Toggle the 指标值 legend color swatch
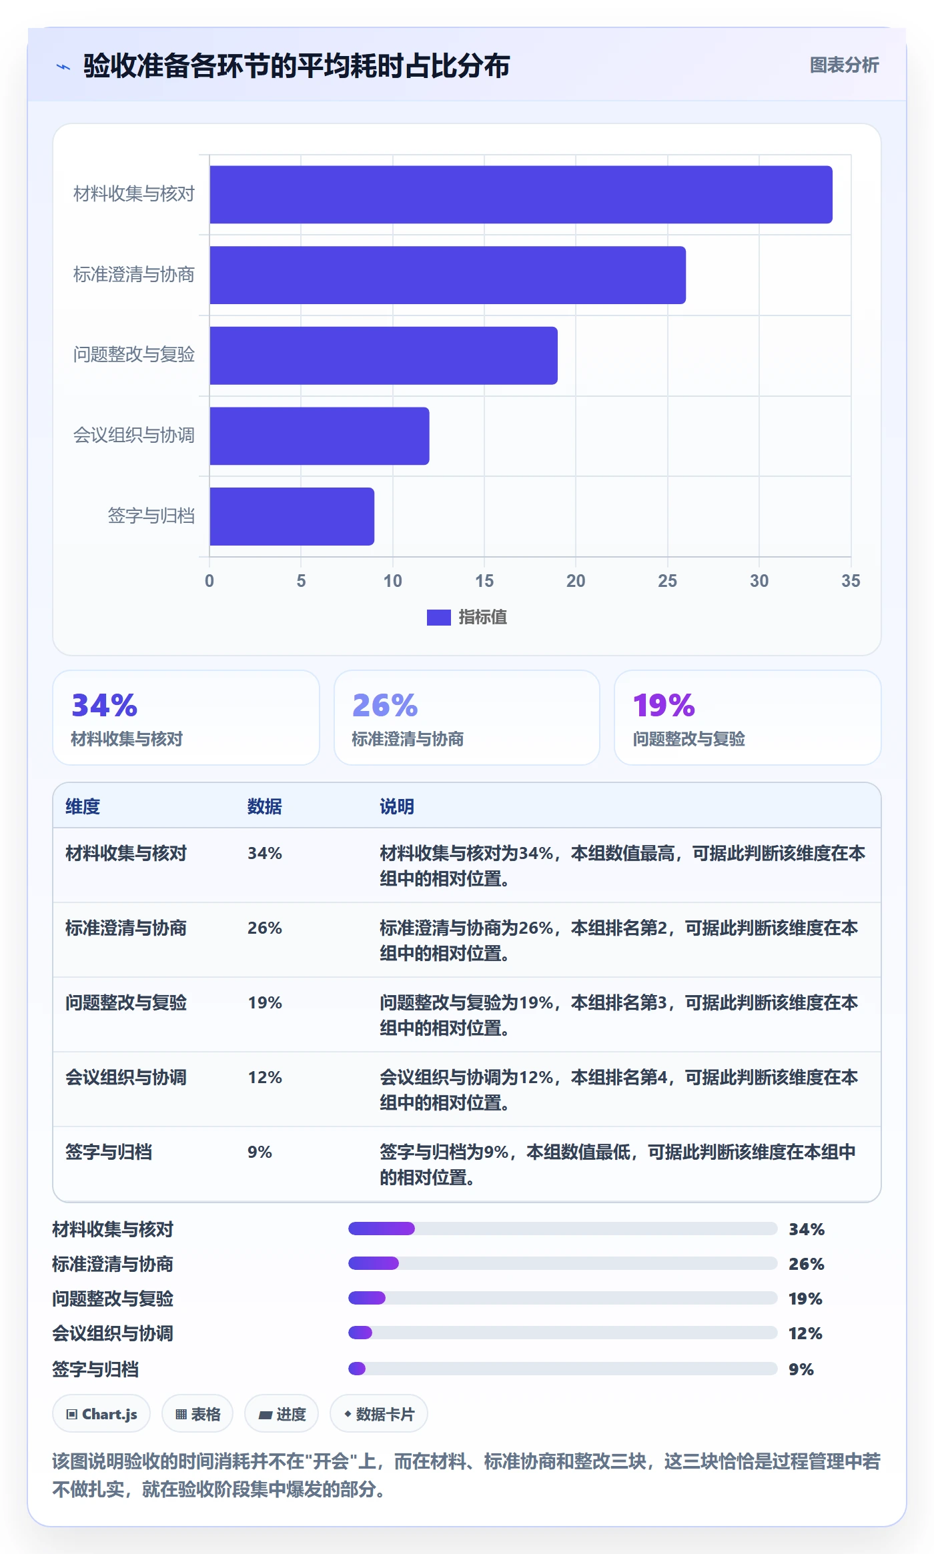This screenshot has width=934, height=1554. pyautogui.click(x=438, y=618)
